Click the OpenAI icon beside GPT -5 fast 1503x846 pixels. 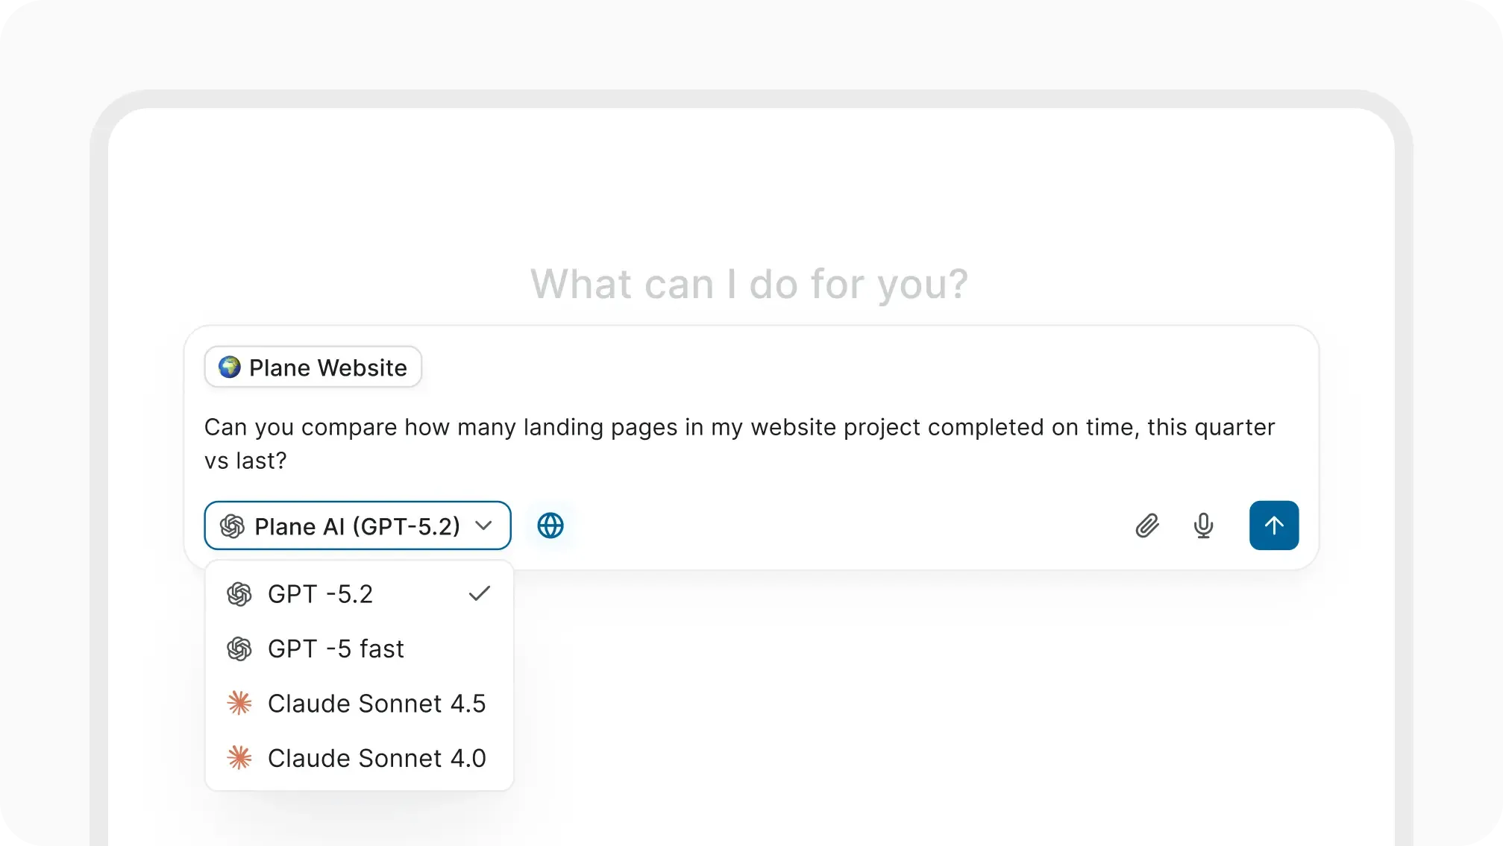[x=239, y=649]
